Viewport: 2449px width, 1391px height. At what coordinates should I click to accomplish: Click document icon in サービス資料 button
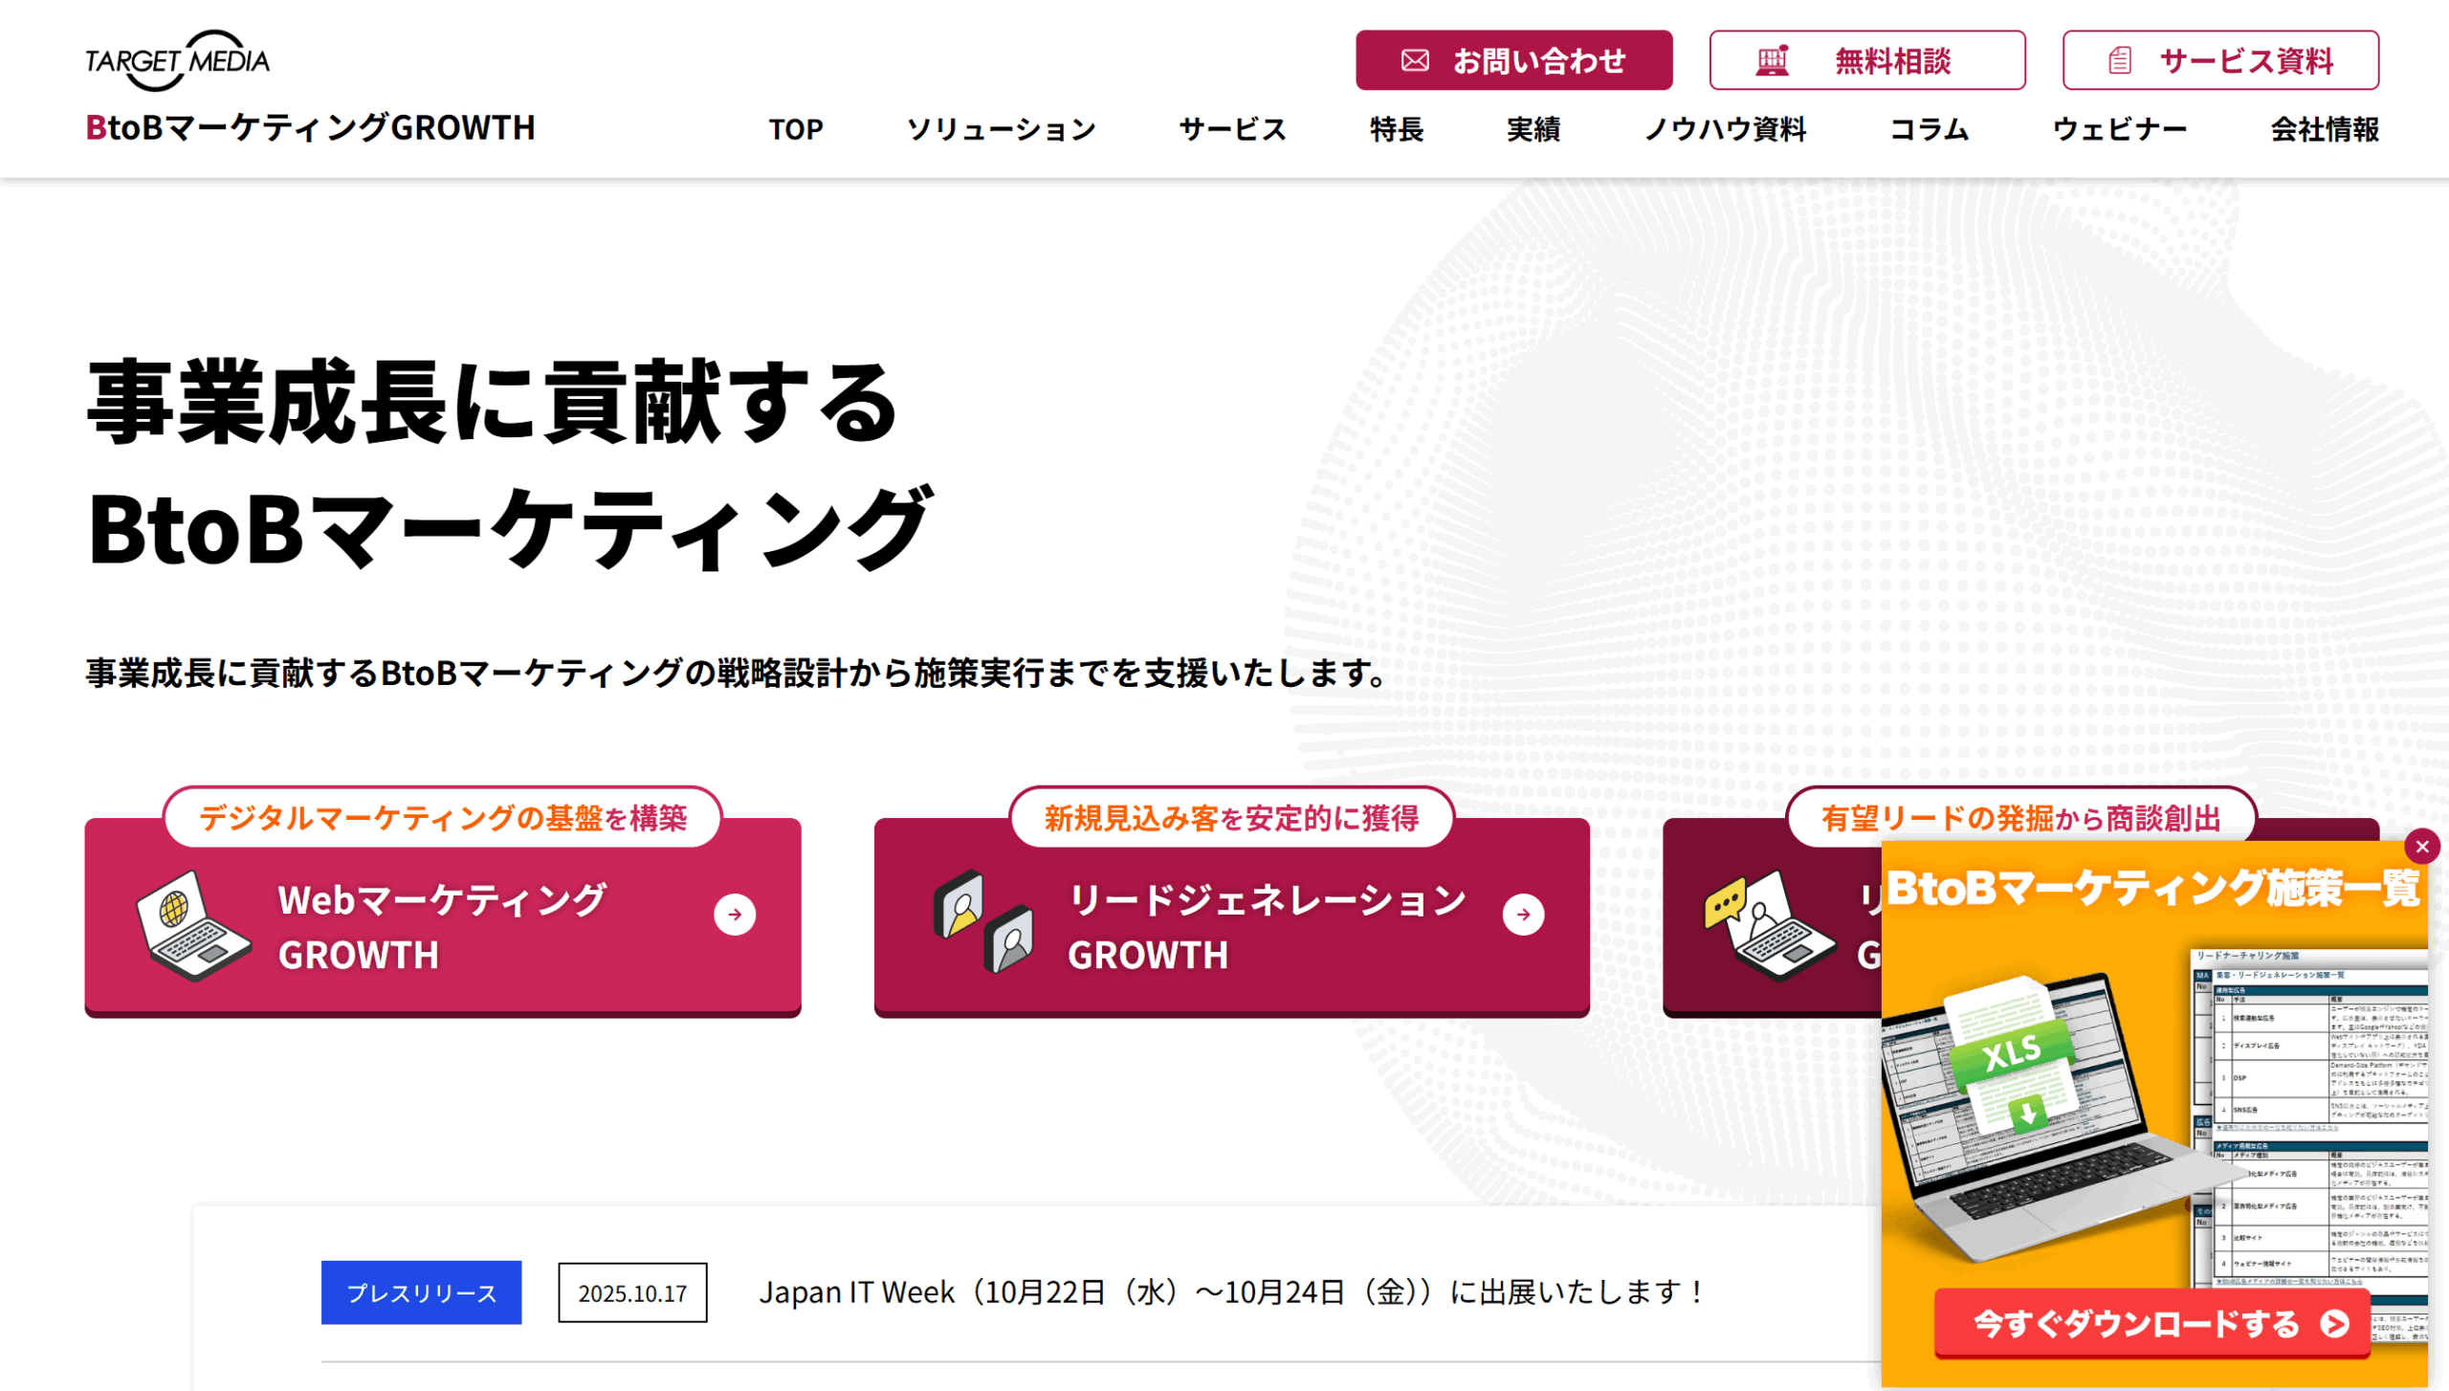[2119, 61]
